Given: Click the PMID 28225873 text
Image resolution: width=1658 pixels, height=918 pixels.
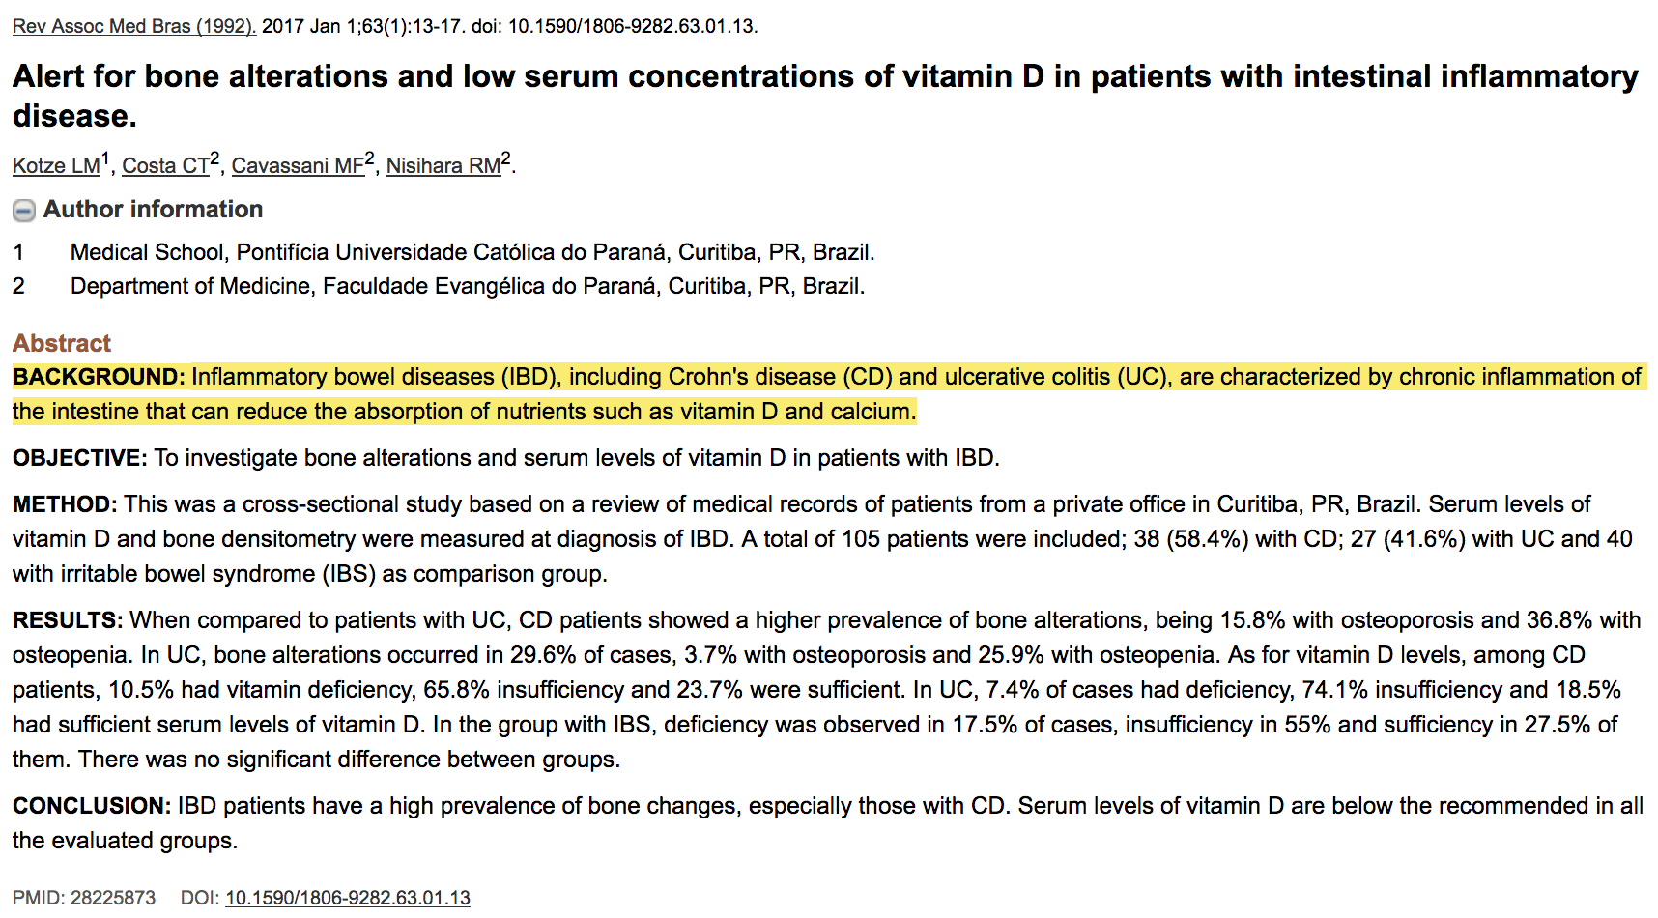Looking at the screenshot, I should (x=84, y=898).
